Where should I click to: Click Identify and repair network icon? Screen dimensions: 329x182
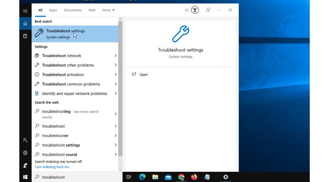(37, 94)
